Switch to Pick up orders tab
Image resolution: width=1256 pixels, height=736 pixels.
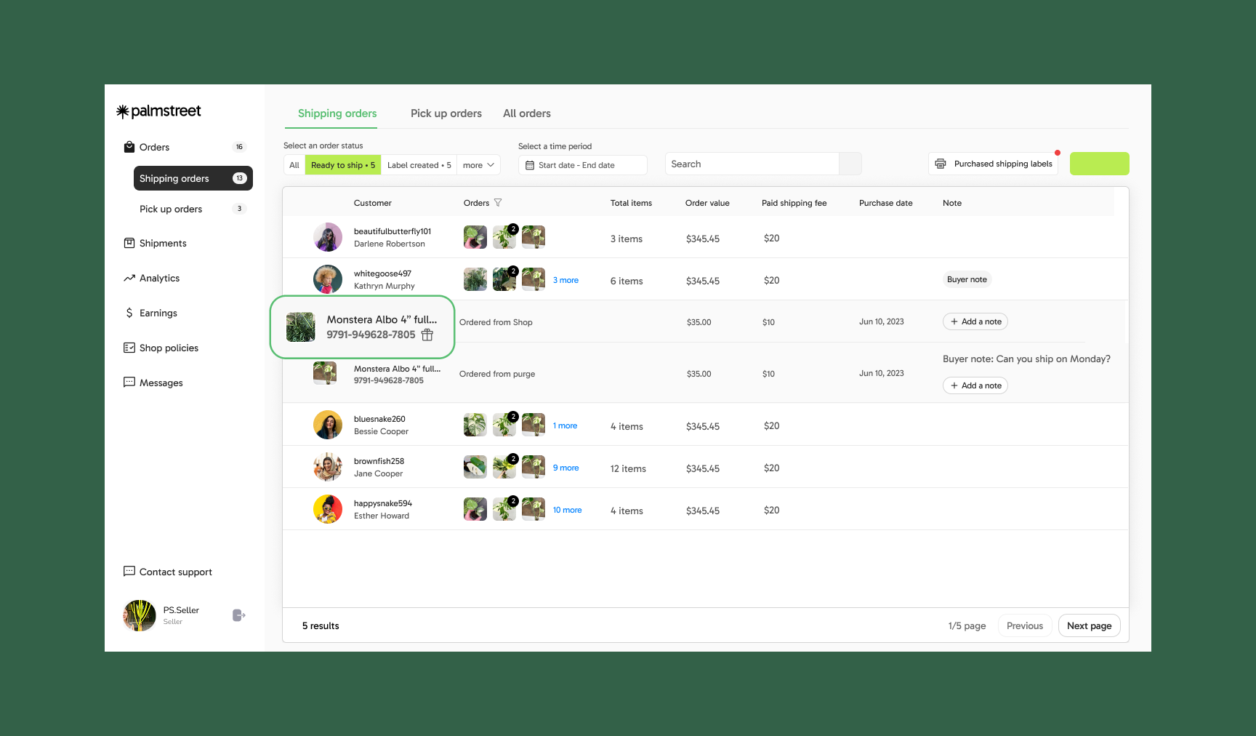[446, 113]
